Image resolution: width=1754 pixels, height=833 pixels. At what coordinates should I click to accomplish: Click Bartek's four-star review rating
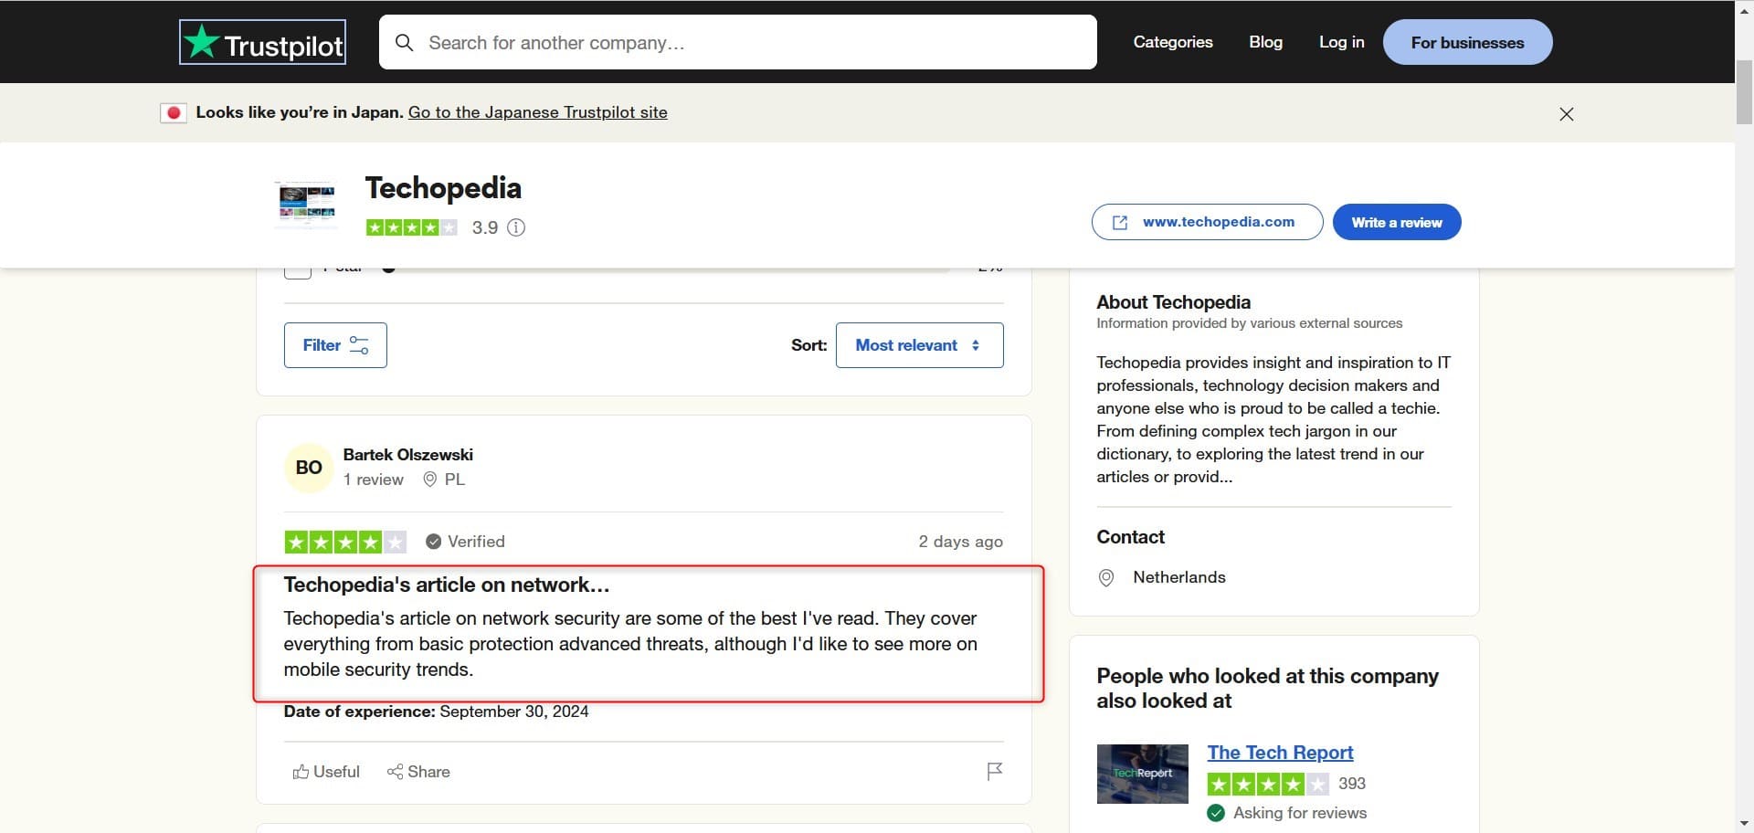click(345, 543)
